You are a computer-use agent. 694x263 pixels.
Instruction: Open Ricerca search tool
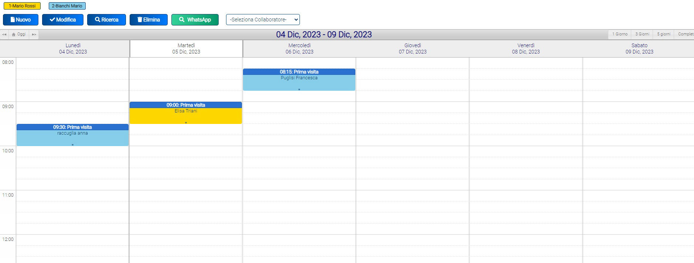tap(106, 20)
